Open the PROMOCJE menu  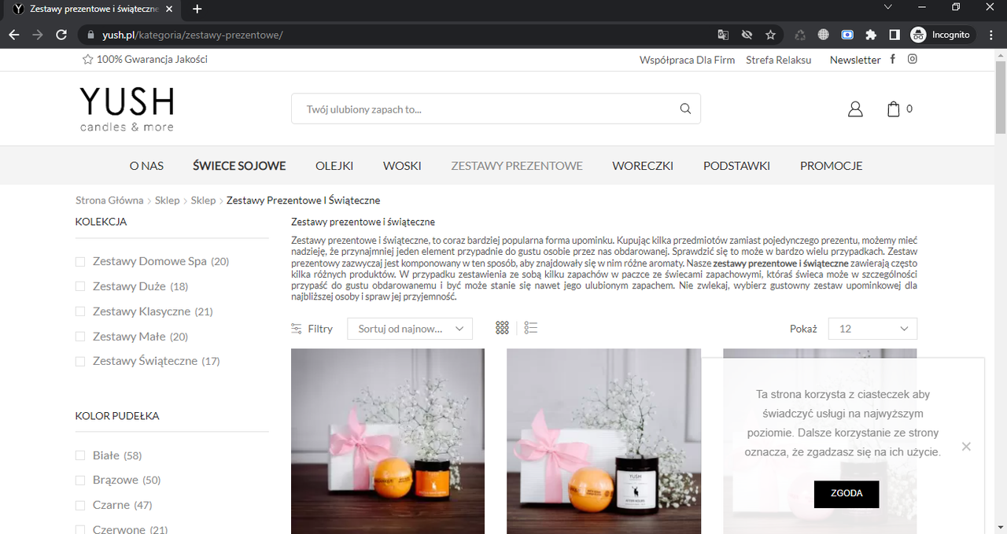tap(831, 166)
